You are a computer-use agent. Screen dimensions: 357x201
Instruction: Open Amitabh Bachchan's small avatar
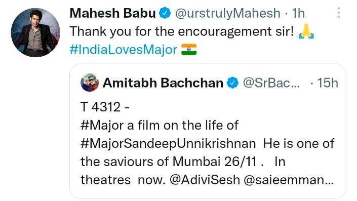90,83
